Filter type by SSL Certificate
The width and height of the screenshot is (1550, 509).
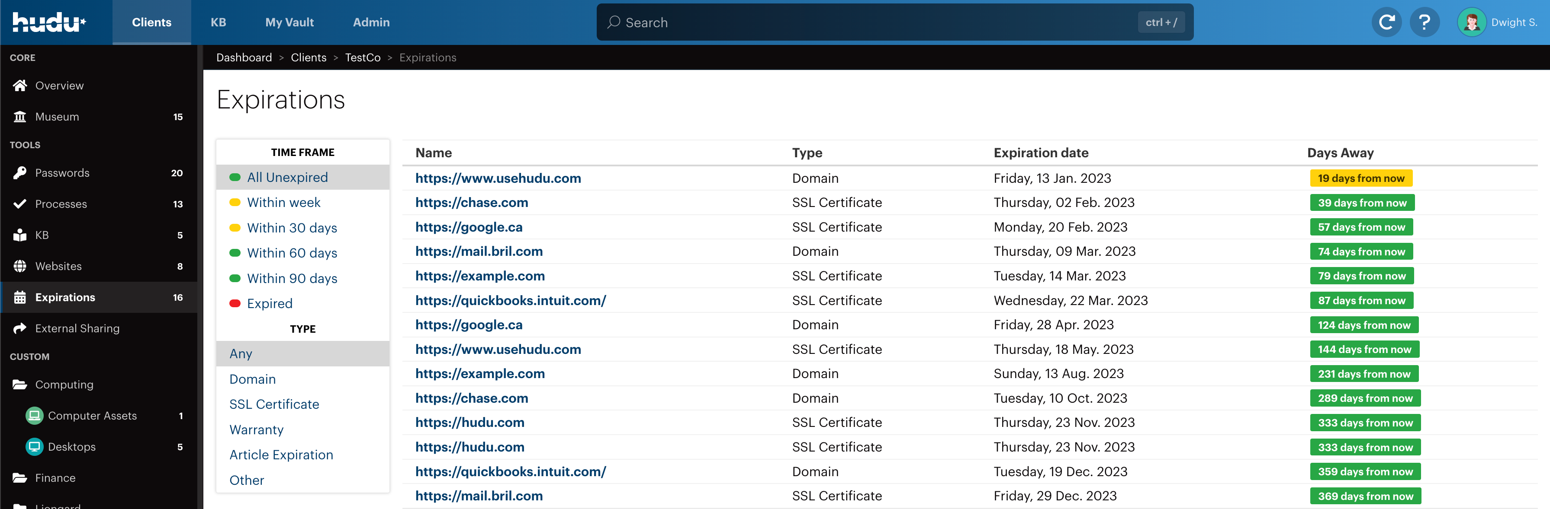pos(302,404)
